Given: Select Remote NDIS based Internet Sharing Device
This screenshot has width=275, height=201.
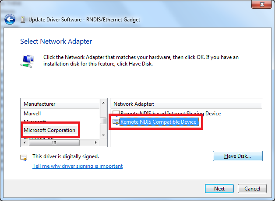Looking at the screenshot, I should (170, 114).
